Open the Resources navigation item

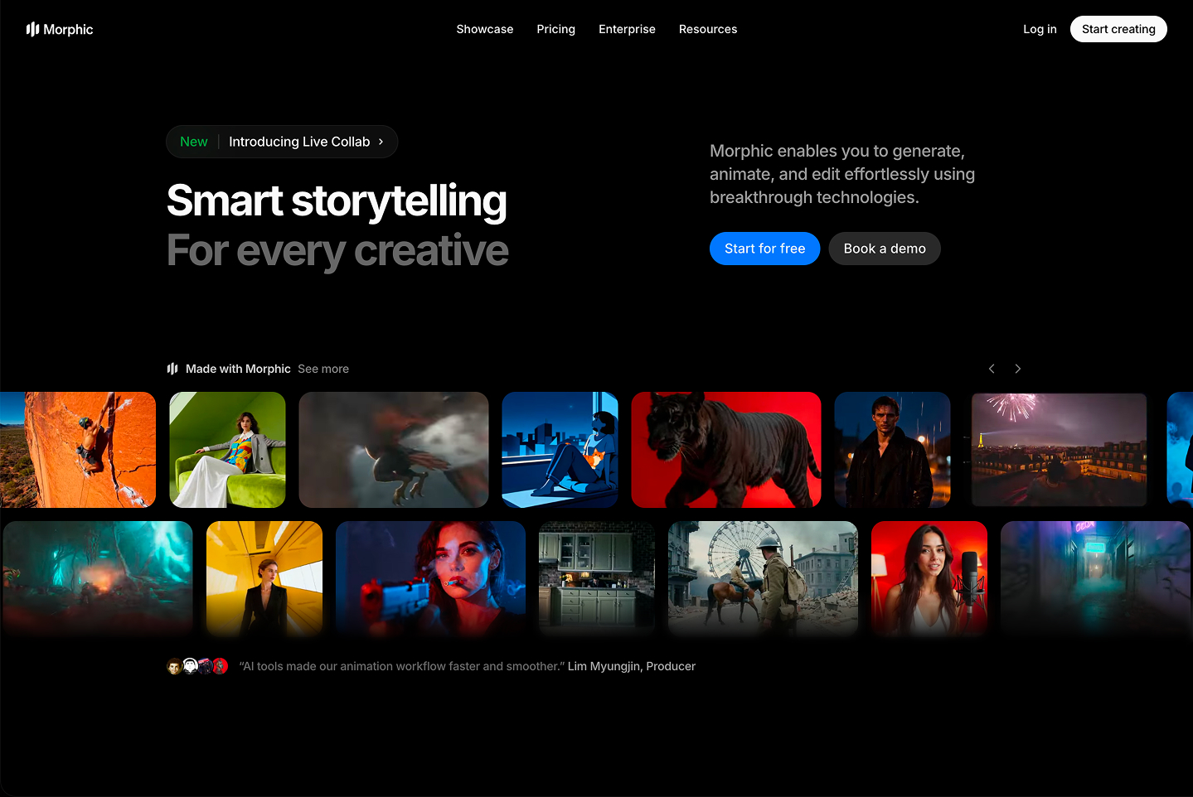[x=707, y=29]
